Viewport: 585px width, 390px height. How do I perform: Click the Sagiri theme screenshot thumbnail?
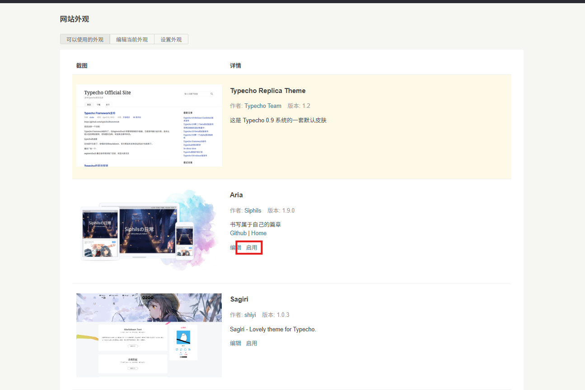pyautogui.click(x=149, y=335)
